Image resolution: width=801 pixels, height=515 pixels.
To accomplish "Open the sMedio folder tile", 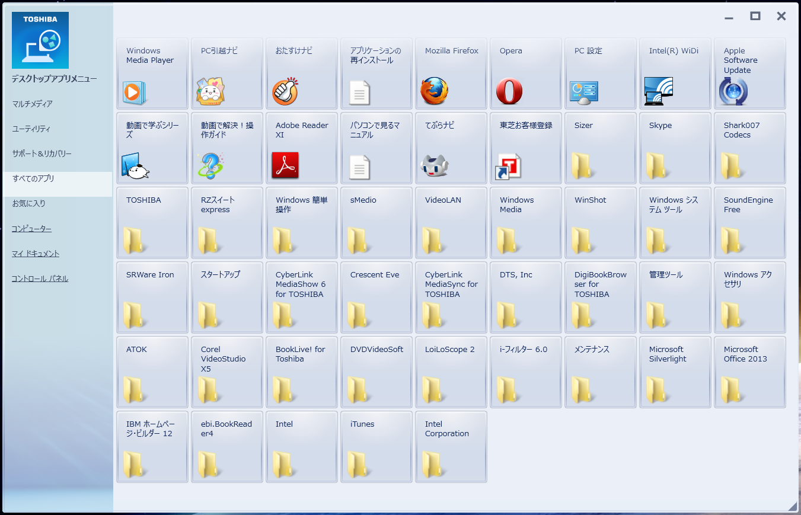I will tap(376, 223).
